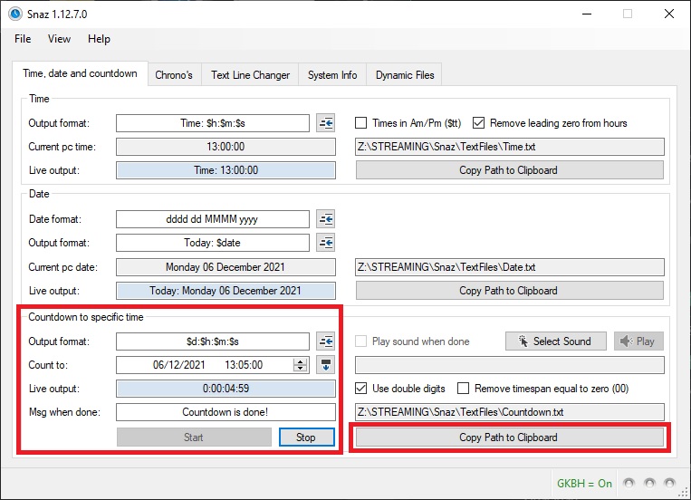Screen dimensions: 691x500
Task: Click the Time output format options icon
Action: coord(326,123)
